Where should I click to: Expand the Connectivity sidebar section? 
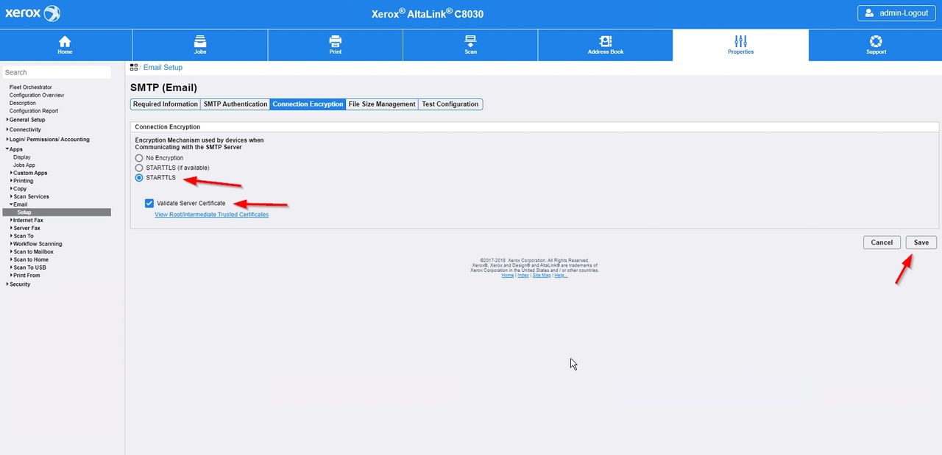coord(24,129)
